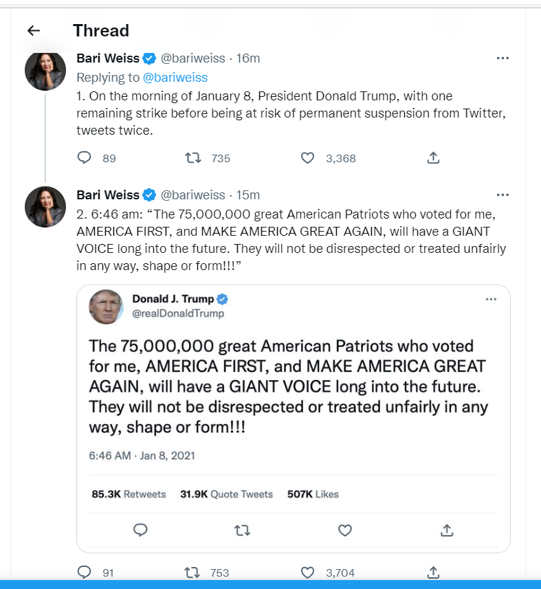Click the back arrow beside Thread
541x589 pixels.
(34, 30)
